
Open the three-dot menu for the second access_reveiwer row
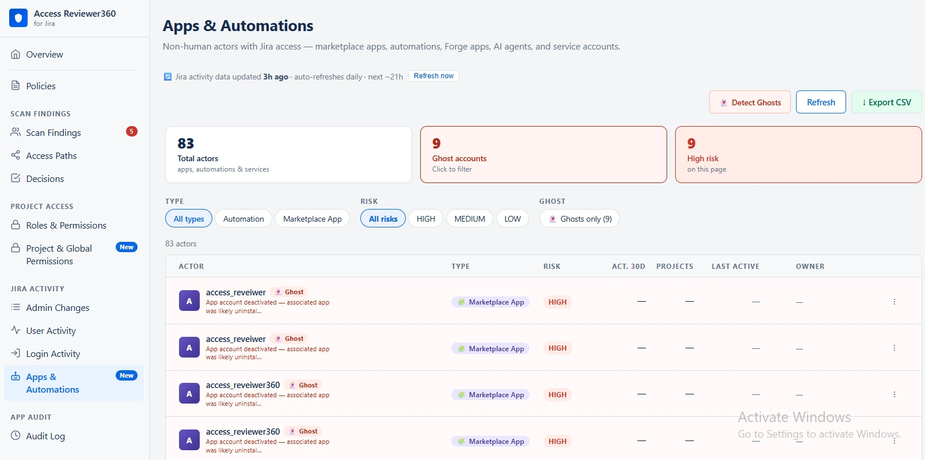tap(894, 348)
